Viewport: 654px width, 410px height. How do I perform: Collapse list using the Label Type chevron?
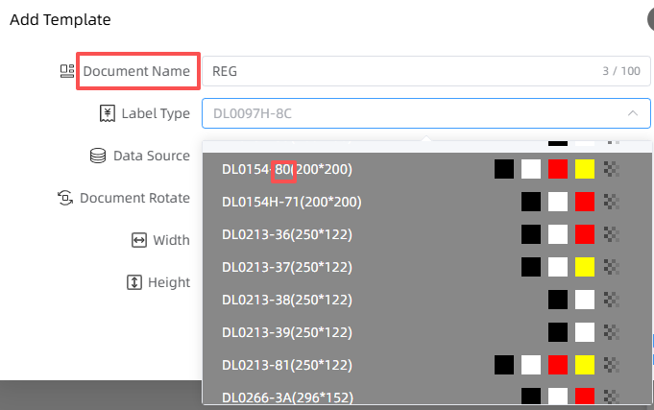[x=632, y=113]
